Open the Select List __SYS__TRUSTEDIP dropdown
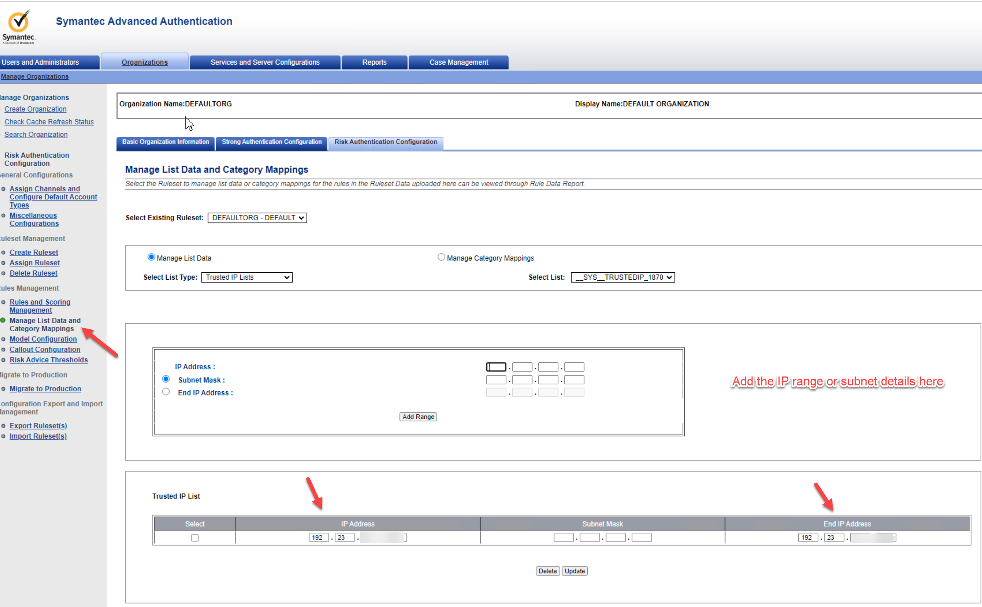The image size is (982, 607). [x=622, y=277]
